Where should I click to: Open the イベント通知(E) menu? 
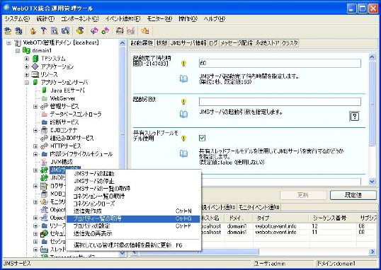(x=123, y=18)
